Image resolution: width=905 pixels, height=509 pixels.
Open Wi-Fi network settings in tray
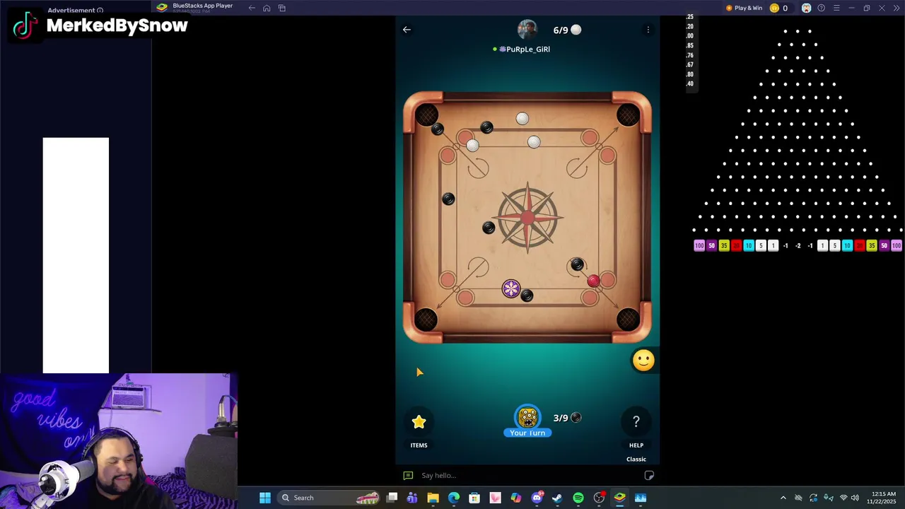843,498
